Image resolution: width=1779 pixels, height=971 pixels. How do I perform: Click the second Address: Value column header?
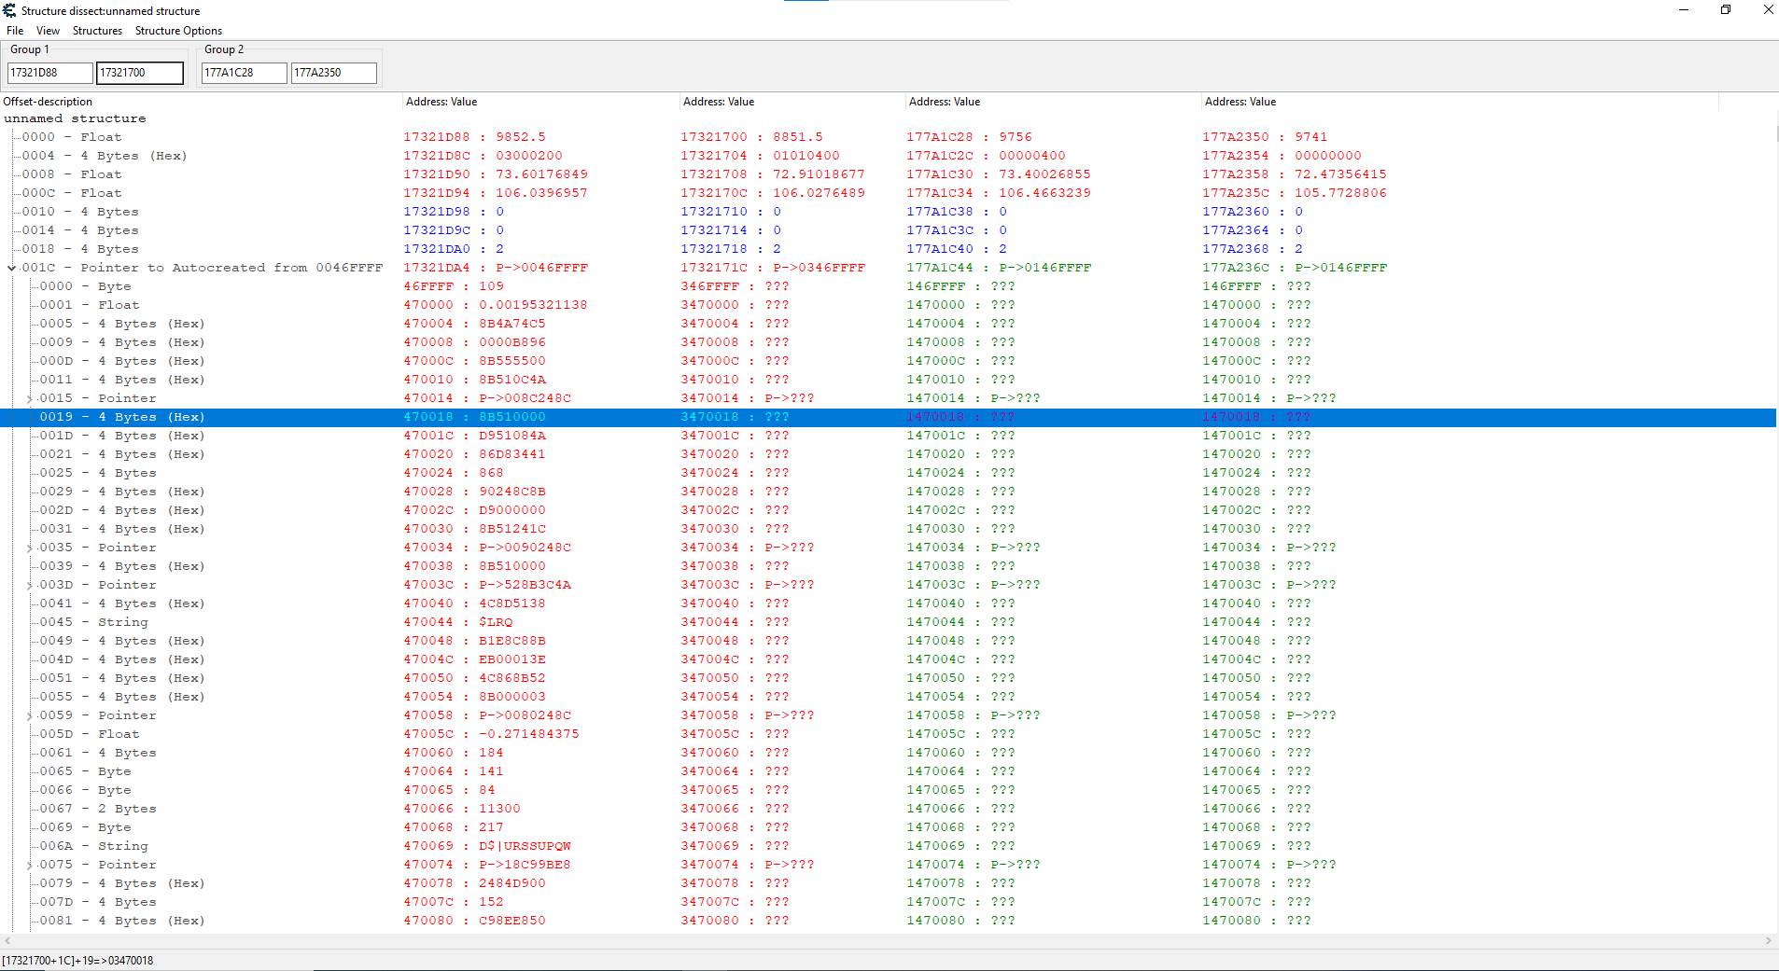click(792, 102)
